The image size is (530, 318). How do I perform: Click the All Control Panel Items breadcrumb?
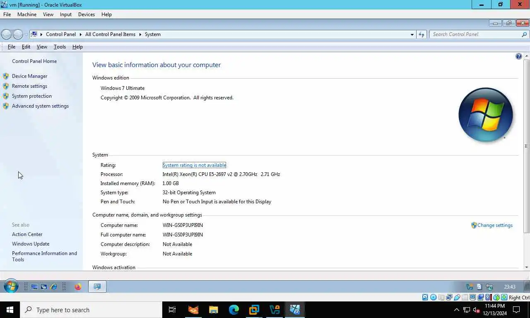(110, 34)
